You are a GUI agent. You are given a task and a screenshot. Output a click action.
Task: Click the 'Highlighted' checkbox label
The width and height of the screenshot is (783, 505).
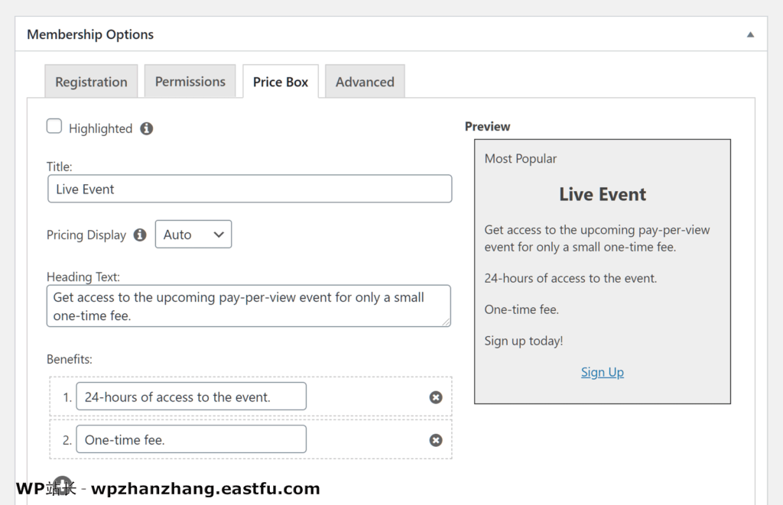click(100, 129)
